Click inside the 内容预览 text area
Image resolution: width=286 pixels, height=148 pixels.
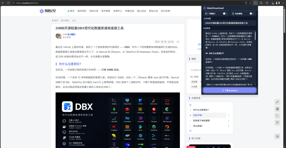coord(230,58)
